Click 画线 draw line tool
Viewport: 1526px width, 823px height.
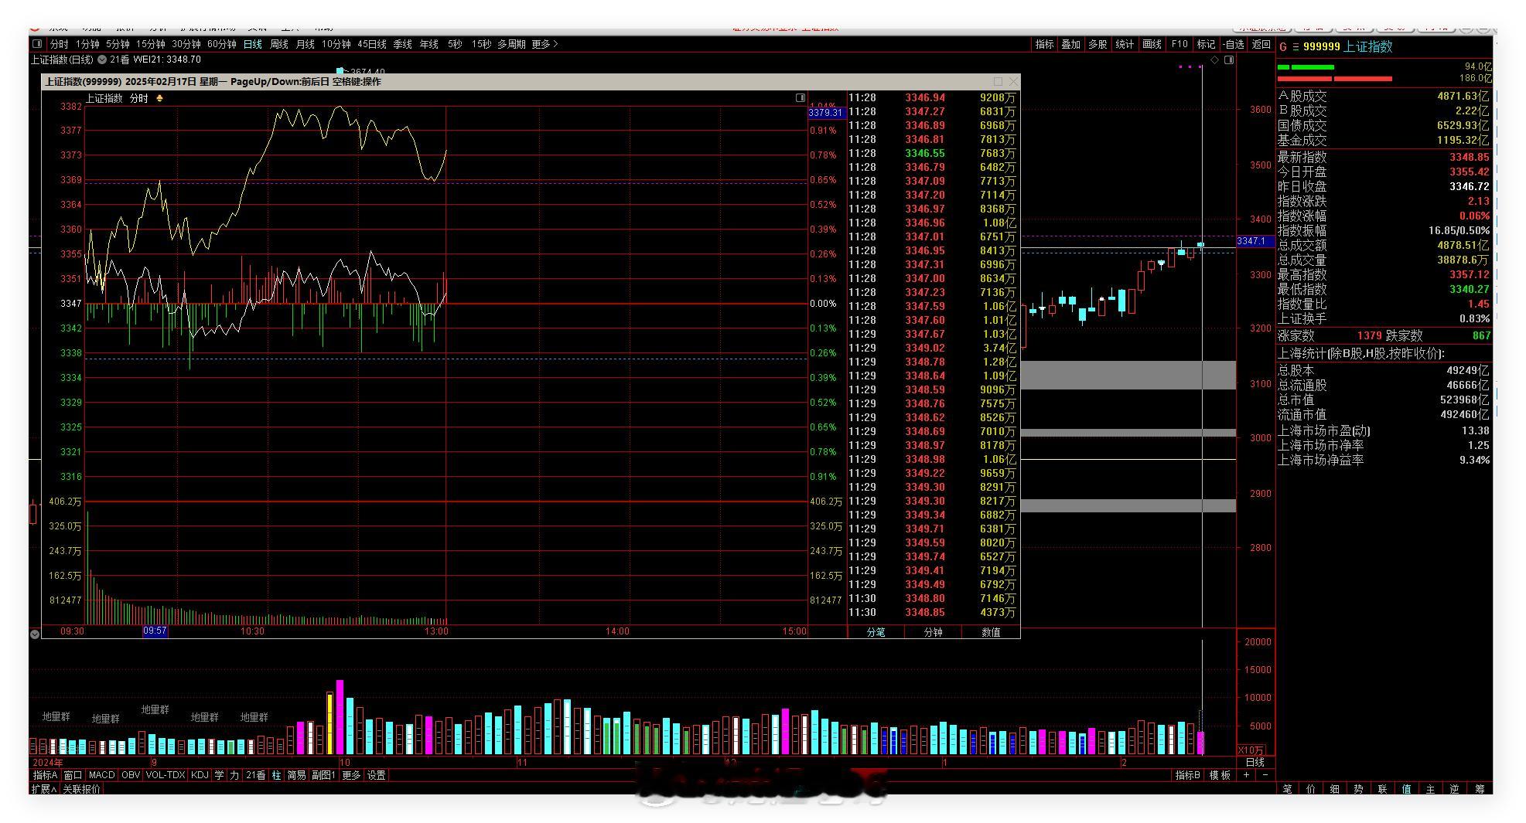1152,44
